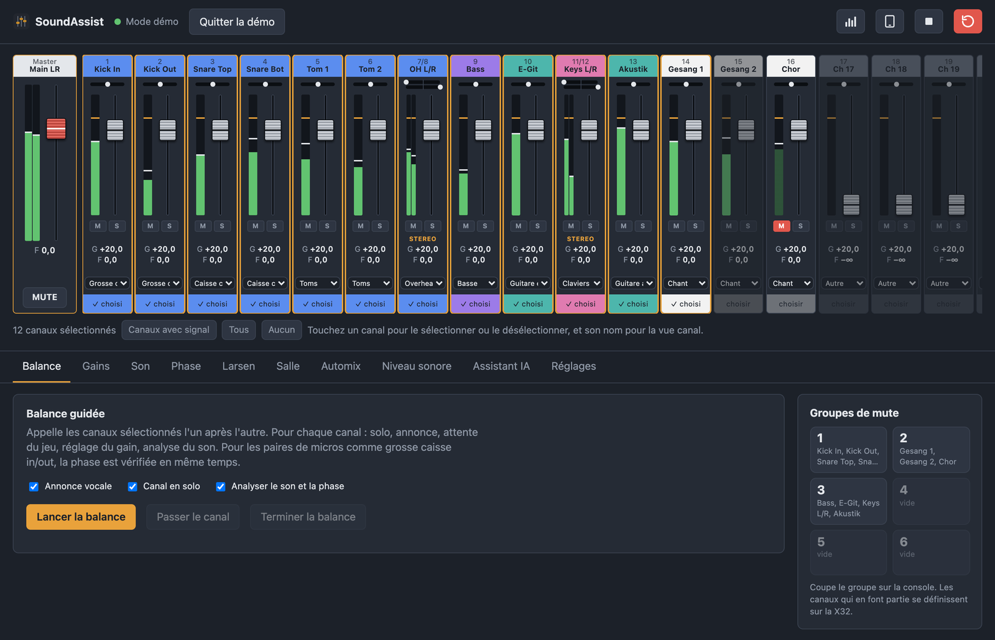Open Snare Bot channel name header

click(x=265, y=66)
